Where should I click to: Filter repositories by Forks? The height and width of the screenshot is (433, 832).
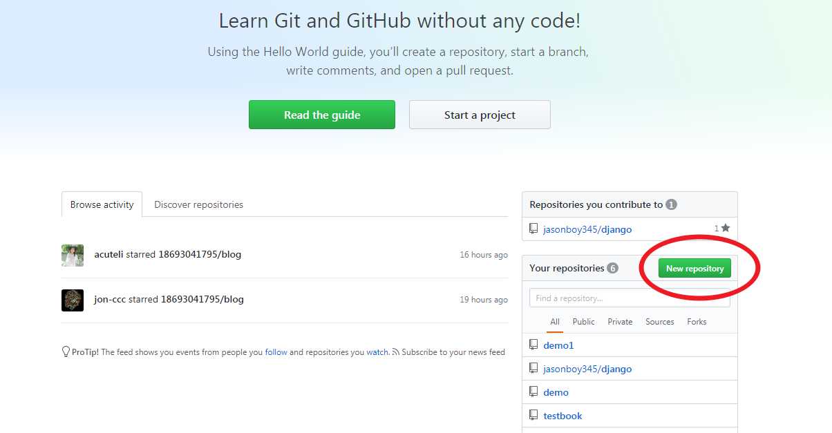point(697,322)
